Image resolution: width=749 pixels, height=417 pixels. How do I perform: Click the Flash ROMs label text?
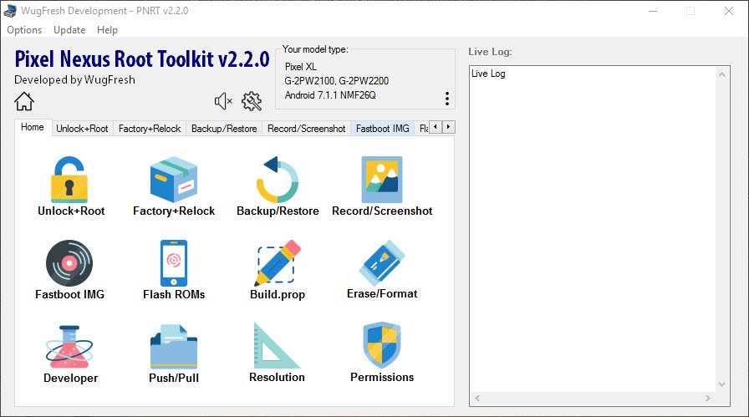pos(174,294)
